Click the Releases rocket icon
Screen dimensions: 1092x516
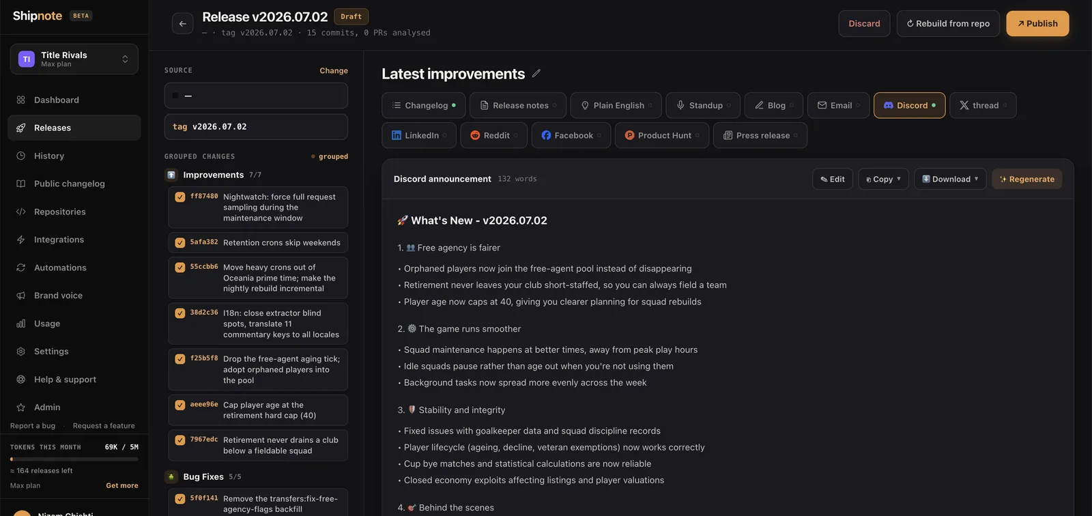tap(20, 128)
